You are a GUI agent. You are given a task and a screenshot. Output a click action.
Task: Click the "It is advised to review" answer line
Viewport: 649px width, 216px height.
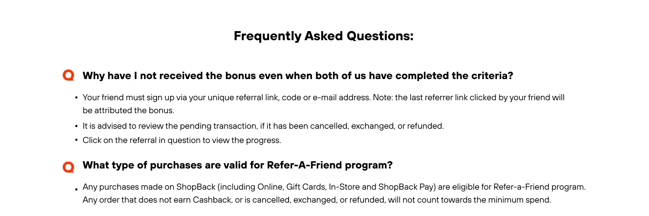coord(263,126)
